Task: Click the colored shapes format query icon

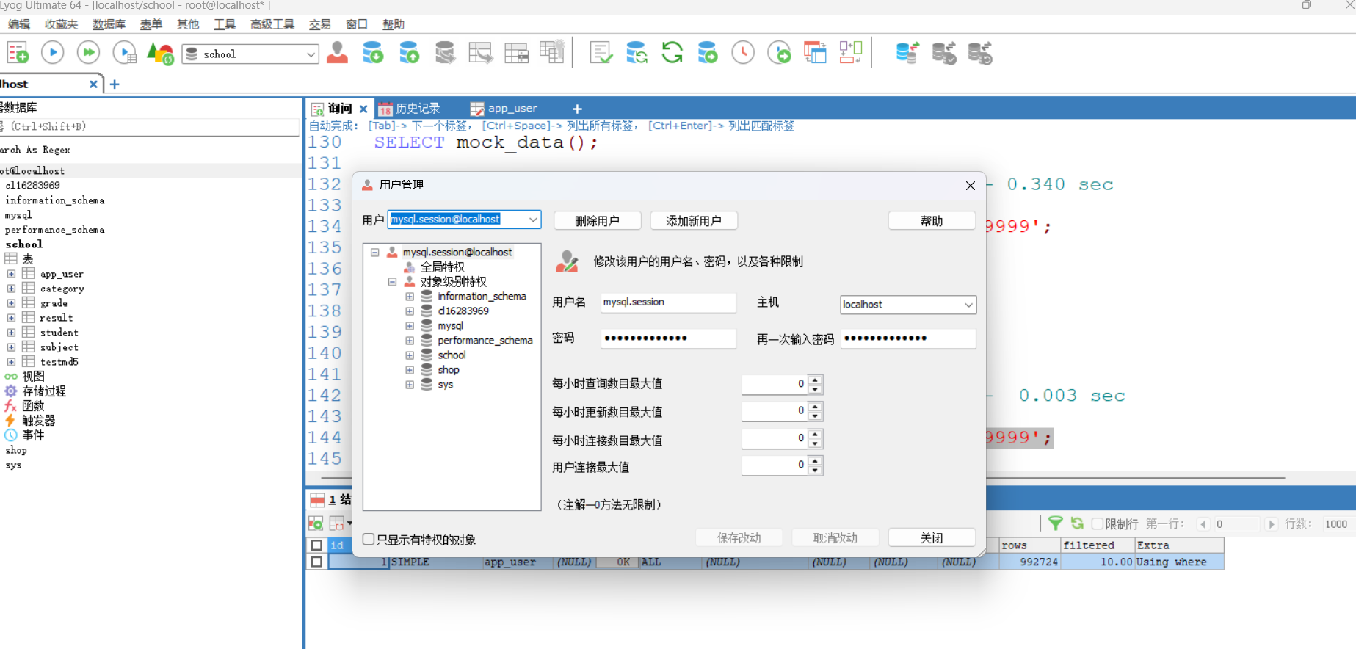Action: (160, 54)
